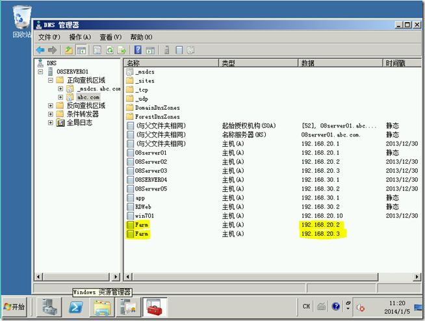Viewport: 425px width, 321px height.
Task: Launch PowerShell from the taskbar
Action: tap(75, 307)
